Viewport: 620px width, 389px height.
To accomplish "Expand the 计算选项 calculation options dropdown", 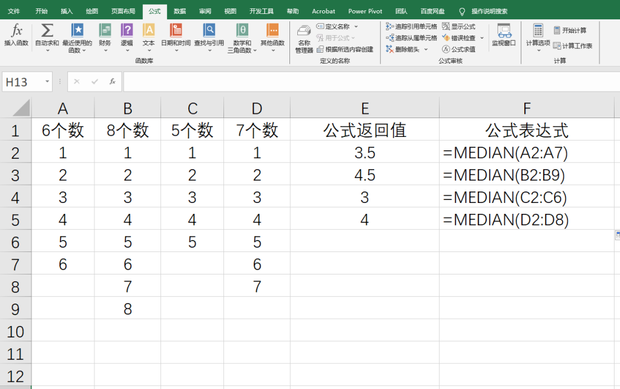I will [538, 50].
